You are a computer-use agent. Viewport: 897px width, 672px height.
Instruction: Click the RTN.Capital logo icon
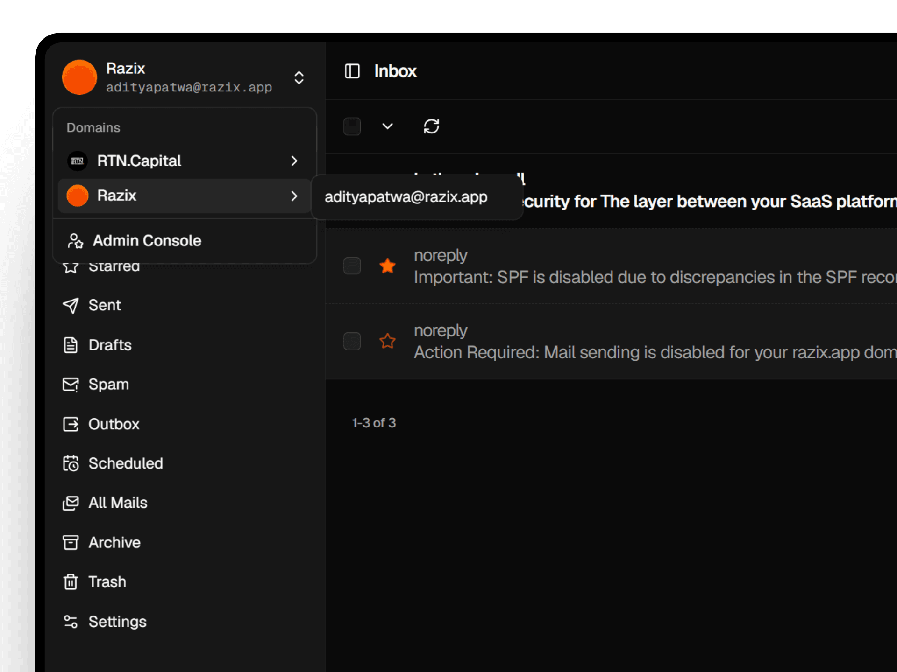click(78, 161)
